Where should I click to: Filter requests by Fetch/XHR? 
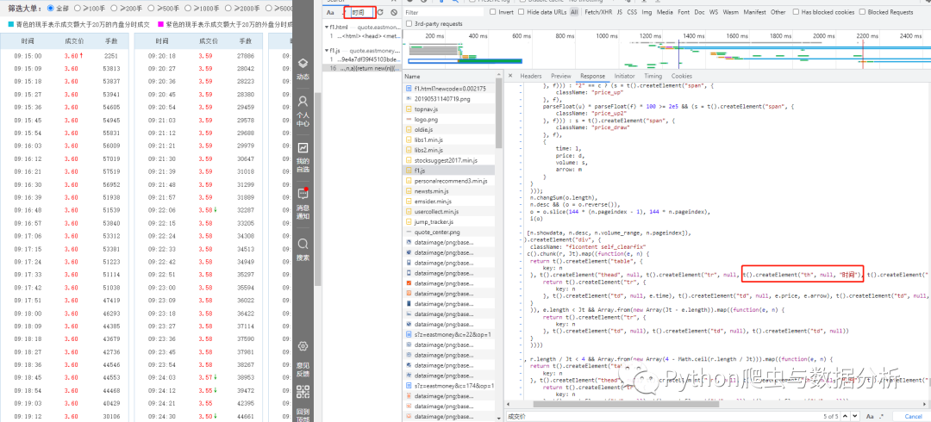tap(598, 12)
